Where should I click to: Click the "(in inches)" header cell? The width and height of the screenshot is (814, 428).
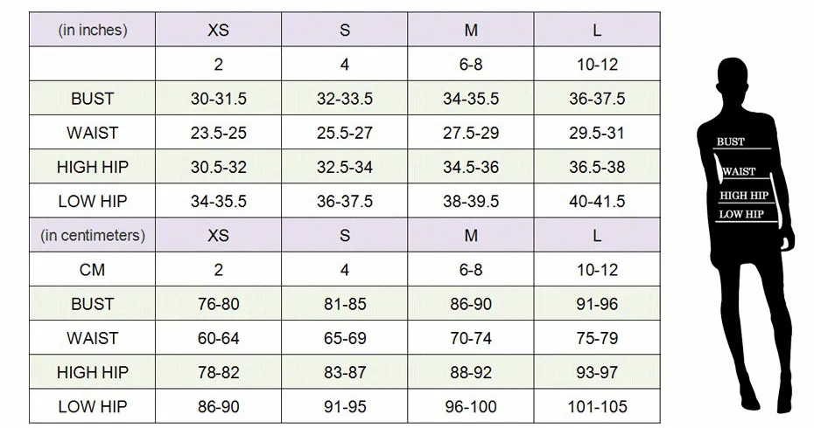[93, 30]
